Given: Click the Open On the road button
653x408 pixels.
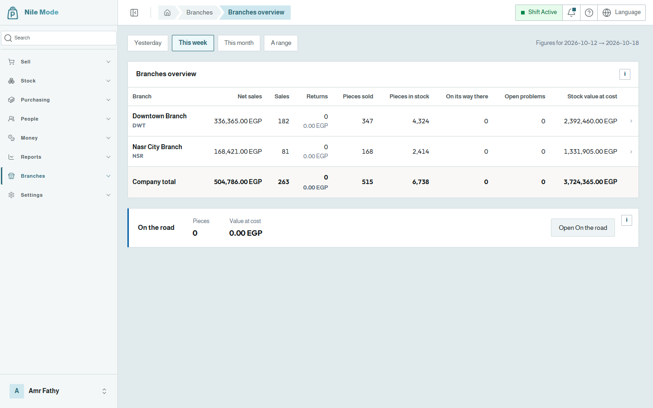Looking at the screenshot, I should click(583, 228).
